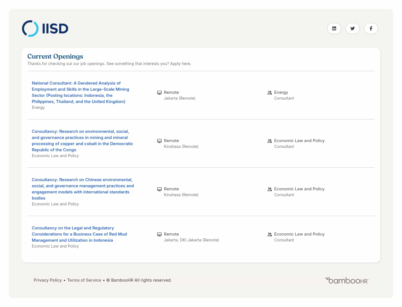This screenshot has height=307, width=402.
Task: Click the people icon beside Energy department
Action: (270, 92)
